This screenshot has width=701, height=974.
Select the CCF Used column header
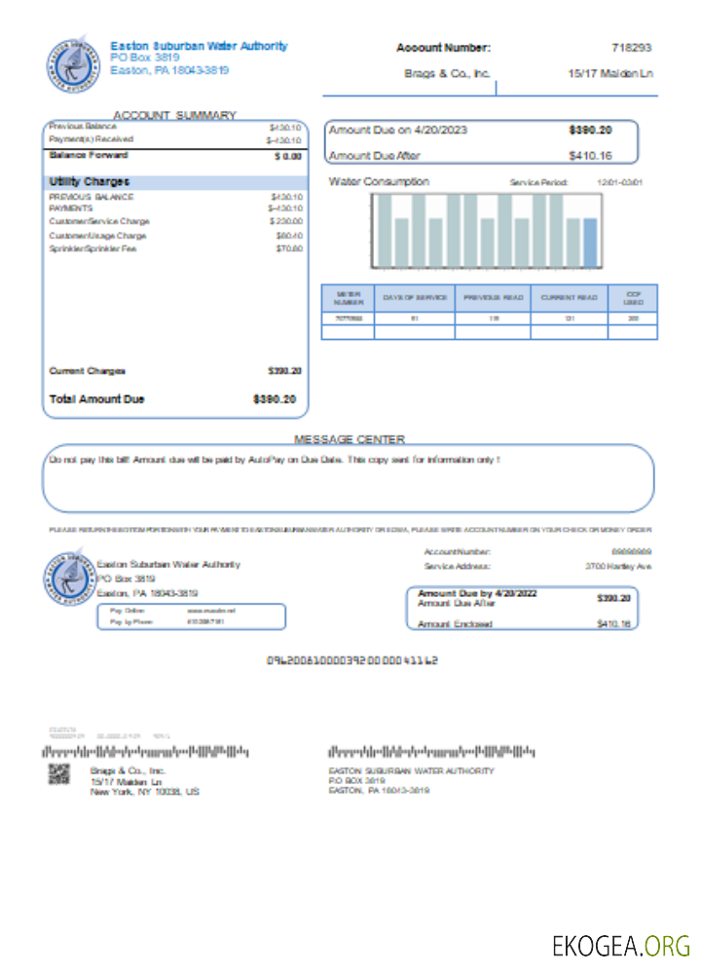[x=633, y=298]
